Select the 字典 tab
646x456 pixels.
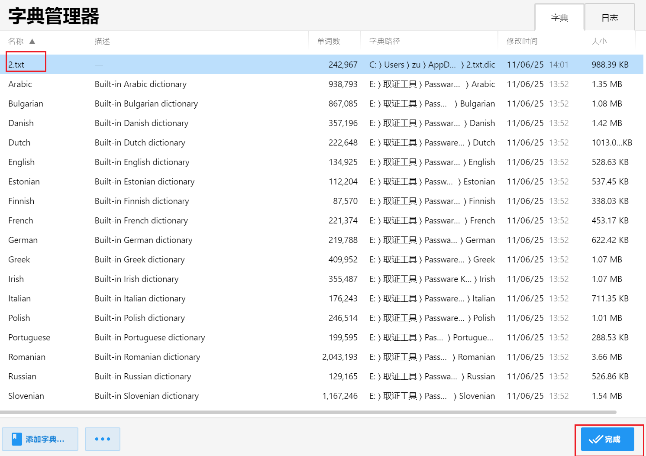[559, 18]
